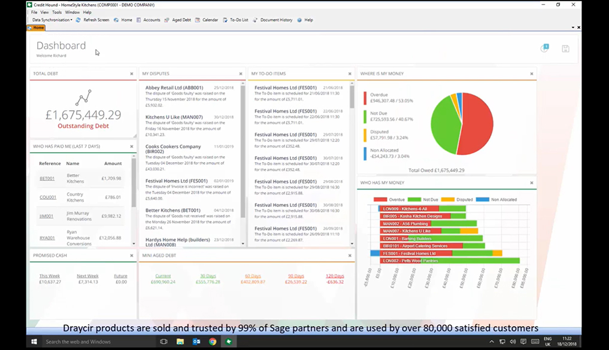Click the LON009 - Kitchens-4-All chart bar
The width and height of the screenshot is (609, 350).
coord(422,209)
